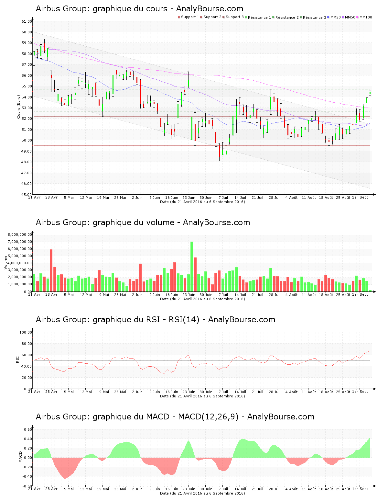This screenshot has width=388, height=502.
Task: Click '5 Mai' date on the MACD chart
Action: pyautogui.click(x=69, y=489)
